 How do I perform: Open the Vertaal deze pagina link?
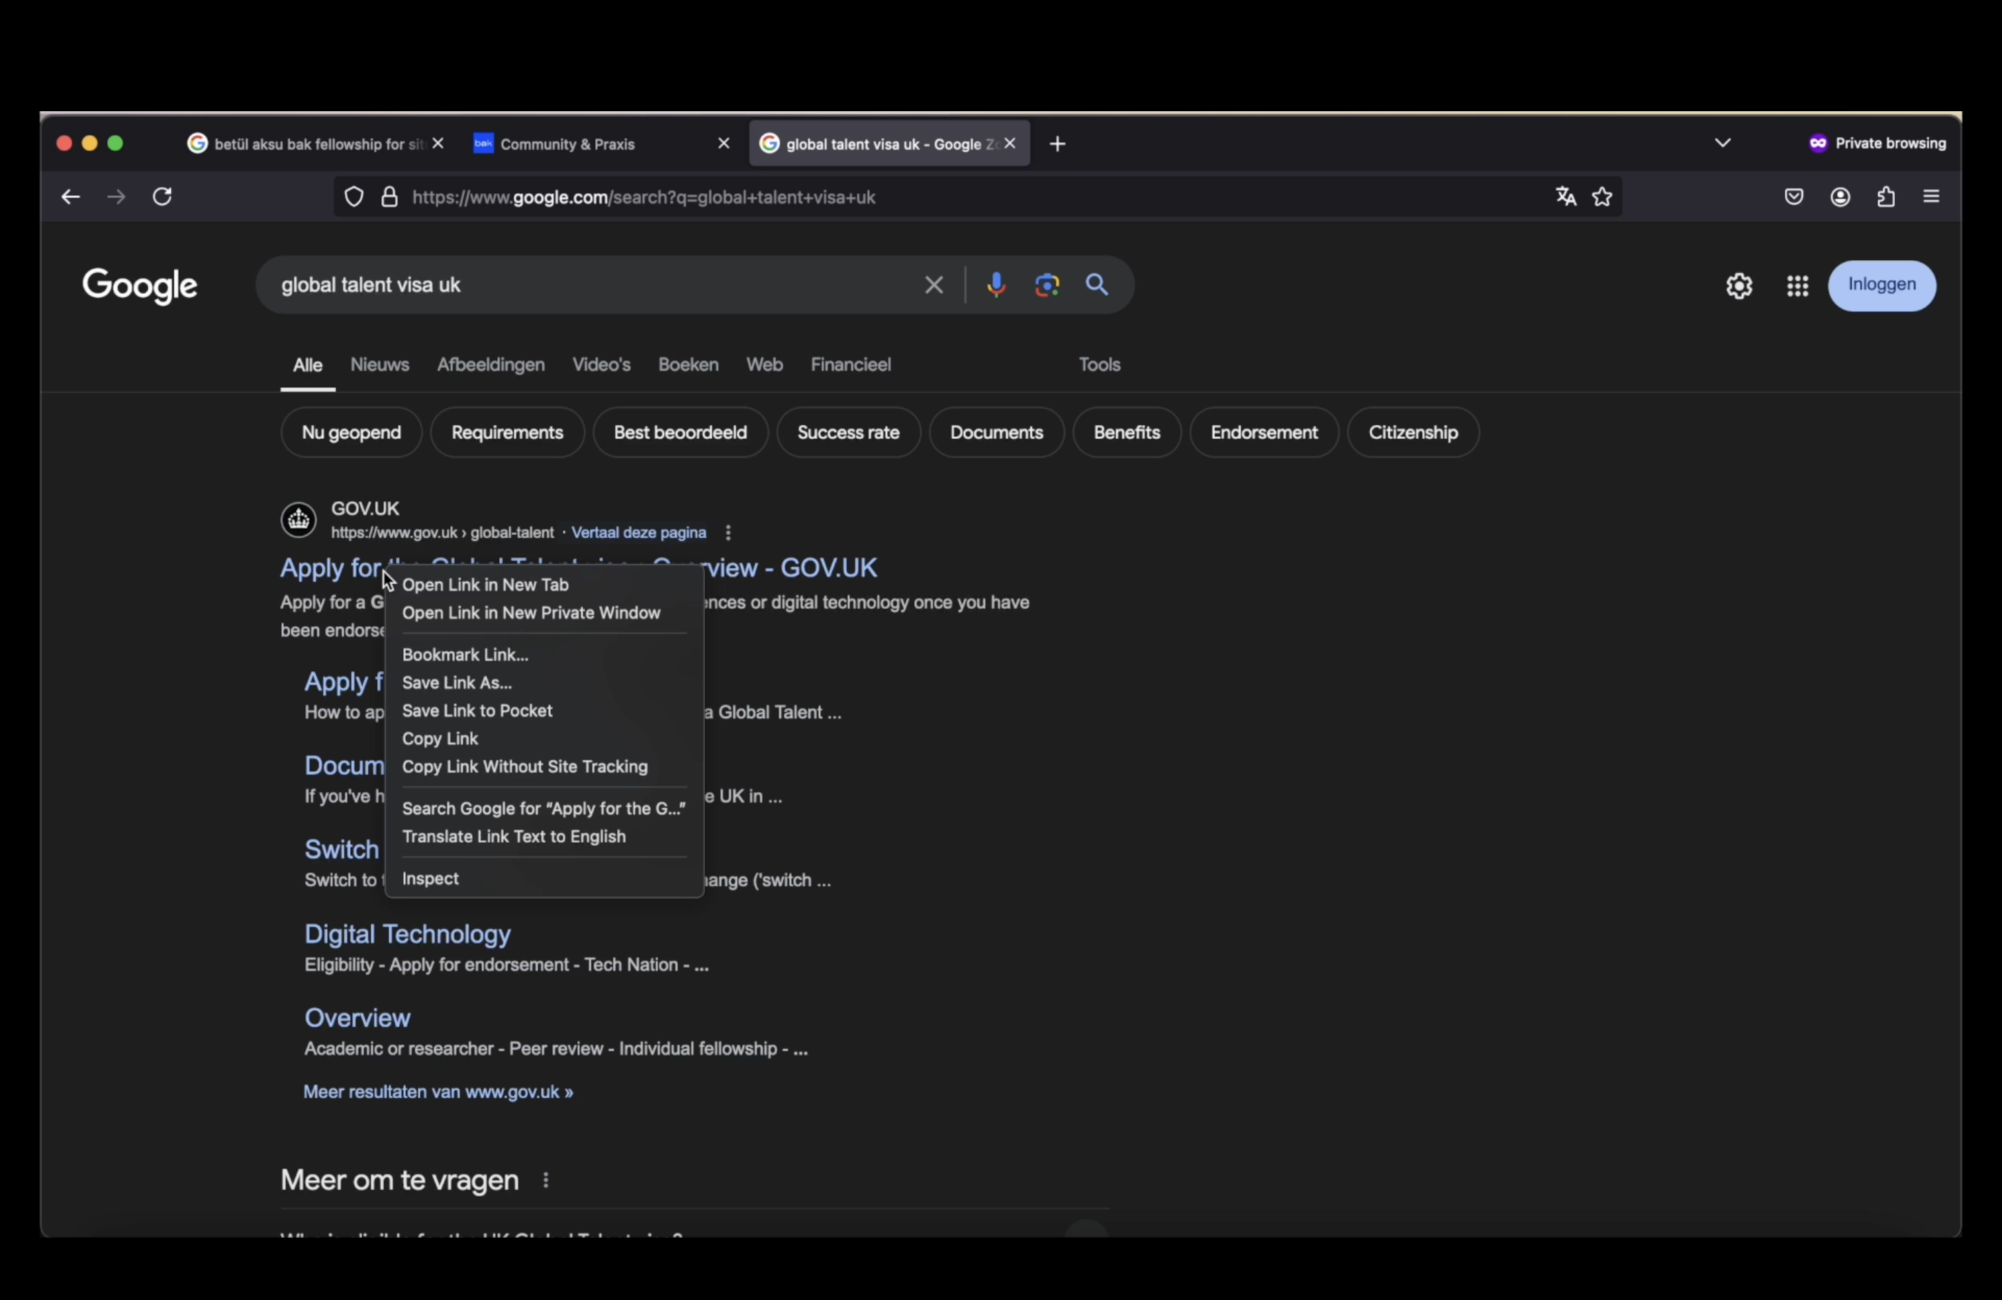[638, 532]
